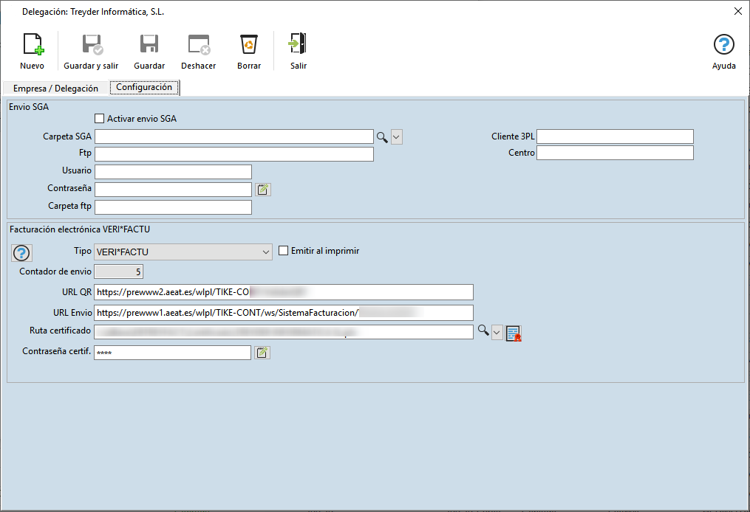Exit using the Salir door icon

(x=298, y=44)
